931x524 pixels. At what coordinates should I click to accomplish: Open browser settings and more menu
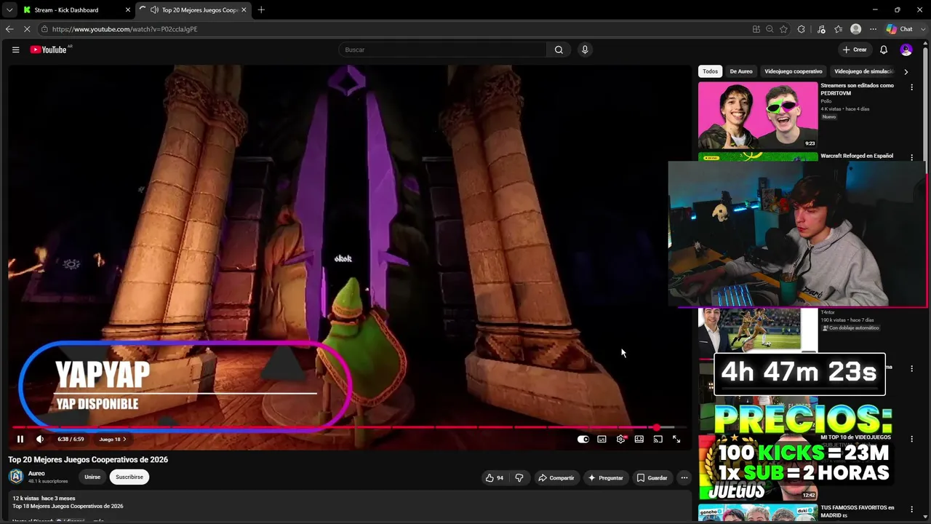[874, 29]
